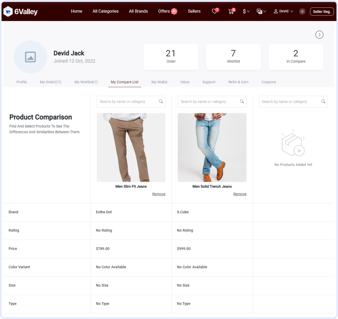Remove Men Slim Fit Jeans from comparison
338x319 pixels.
tap(159, 194)
